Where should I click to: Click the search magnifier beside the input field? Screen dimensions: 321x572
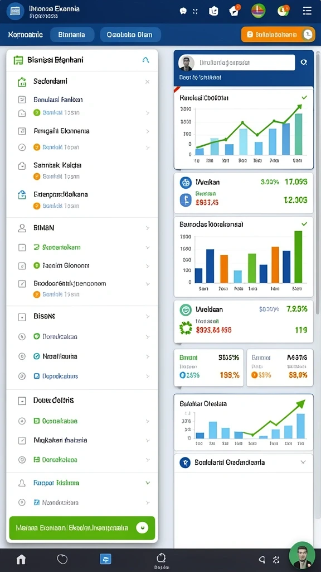pos(304,63)
